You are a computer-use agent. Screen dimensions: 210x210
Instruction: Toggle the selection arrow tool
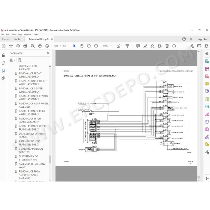(x=74, y=46)
